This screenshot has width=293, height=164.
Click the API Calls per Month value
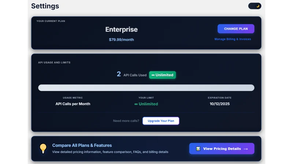click(73, 104)
